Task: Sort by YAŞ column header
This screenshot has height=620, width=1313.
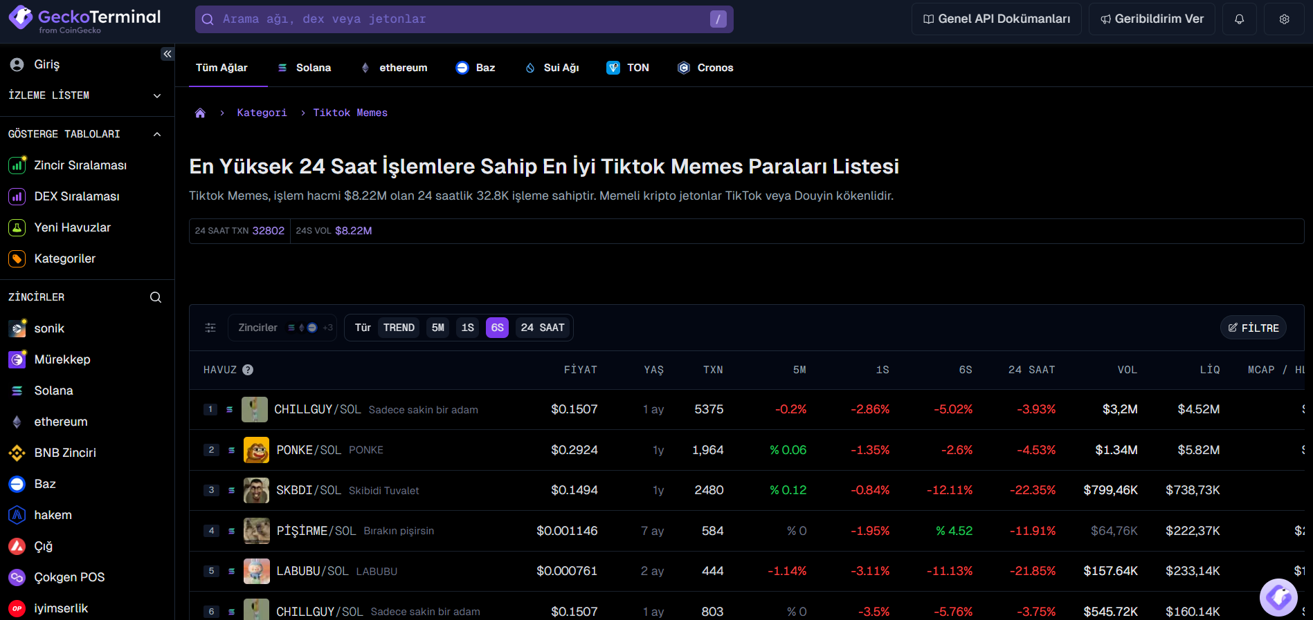Action: [653, 370]
